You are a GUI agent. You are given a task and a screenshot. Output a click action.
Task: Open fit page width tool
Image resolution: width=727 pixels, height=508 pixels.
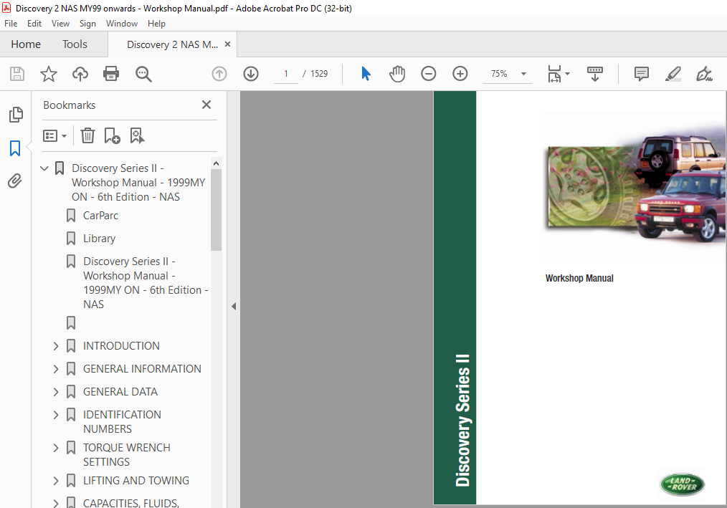(x=554, y=74)
